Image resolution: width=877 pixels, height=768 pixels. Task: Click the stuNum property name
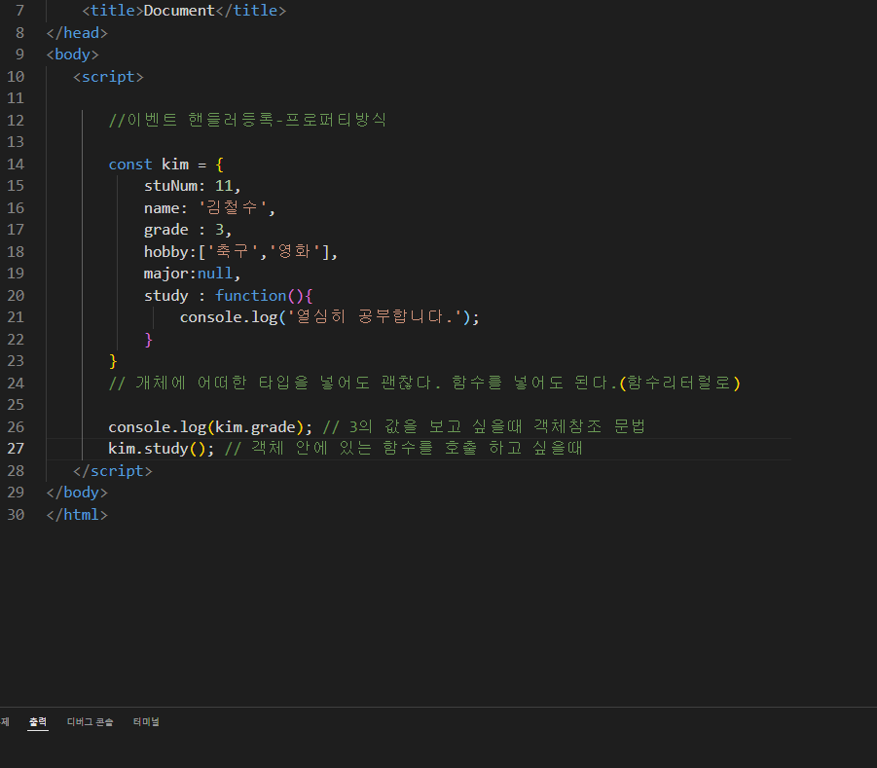click(170, 186)
